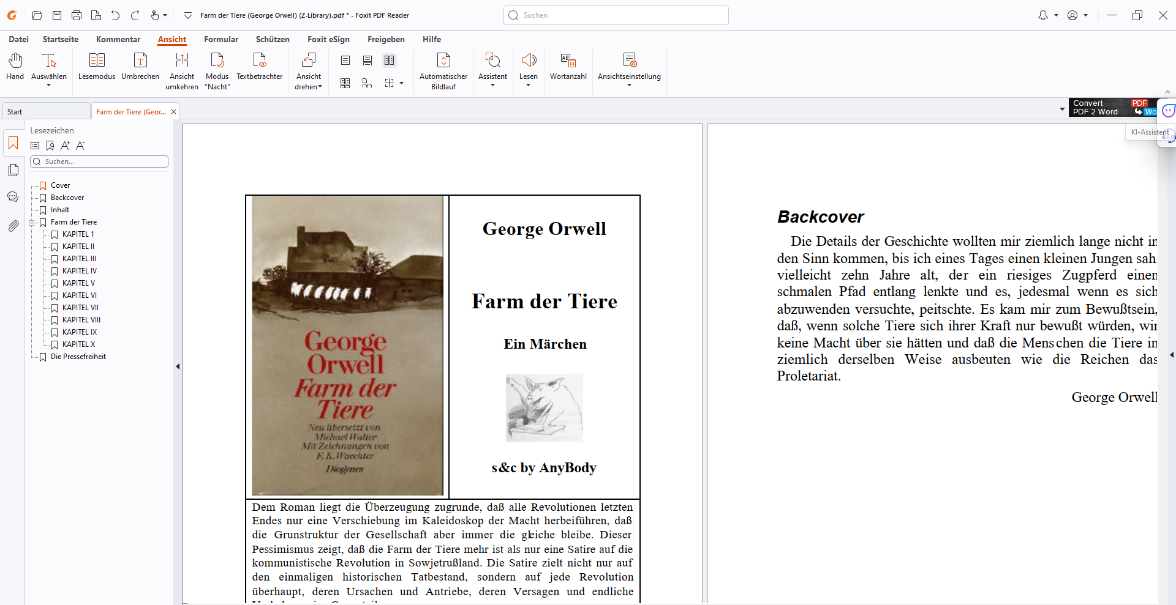
Task: Select continuous facing page layout
Action: pyautogui.click(x=345, y=83)
